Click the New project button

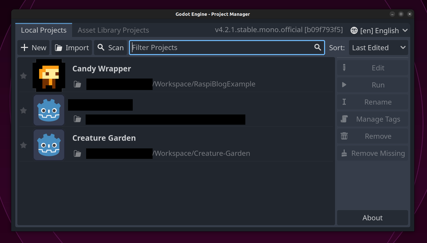pyautogui.click(x=33, y=47)
